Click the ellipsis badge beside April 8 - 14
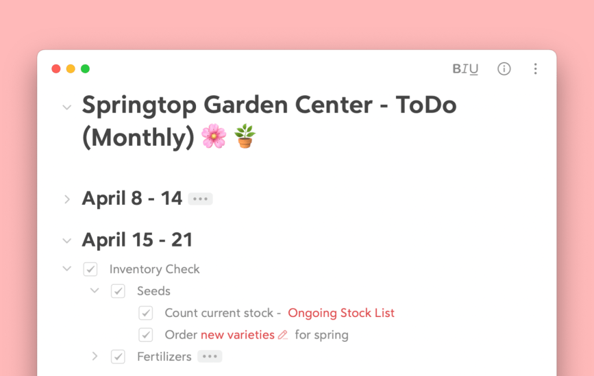 (200, 199)
